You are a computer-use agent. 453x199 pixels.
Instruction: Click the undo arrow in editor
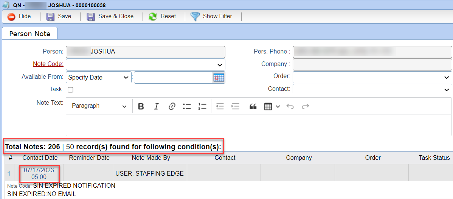coord(290,106)
